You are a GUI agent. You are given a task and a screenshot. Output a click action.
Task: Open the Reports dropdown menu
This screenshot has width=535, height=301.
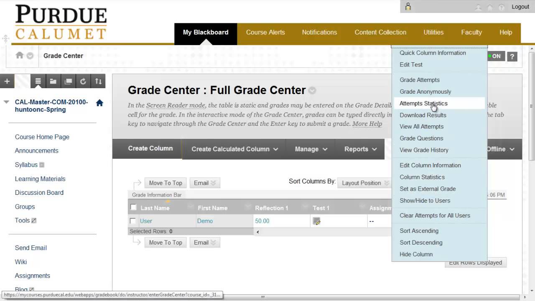pos(361,149)
